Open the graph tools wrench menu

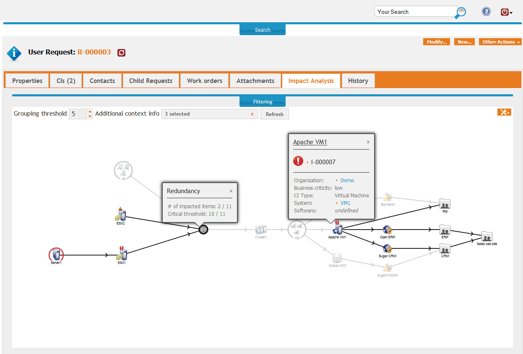tap(504, 112)
